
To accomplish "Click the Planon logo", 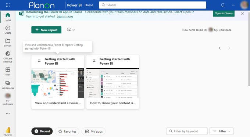I will (x=42, y=5).
